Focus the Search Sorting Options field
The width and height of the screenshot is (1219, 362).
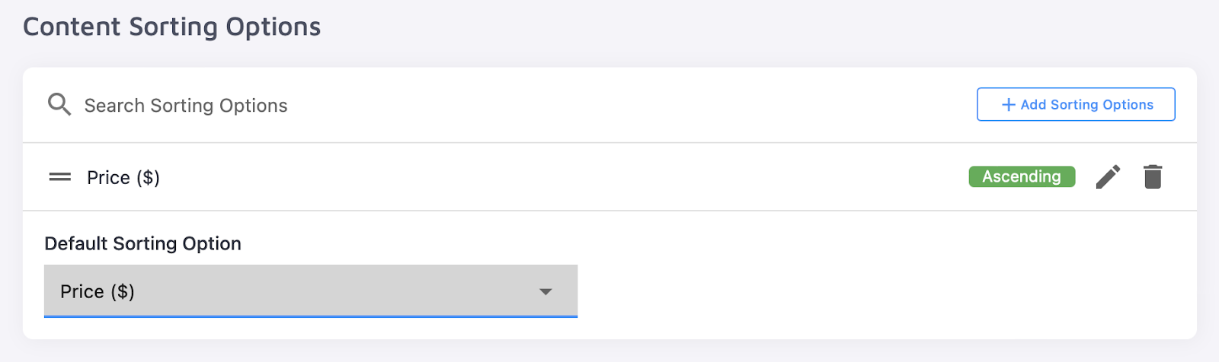pyautogui.click(x=186, y=106)
